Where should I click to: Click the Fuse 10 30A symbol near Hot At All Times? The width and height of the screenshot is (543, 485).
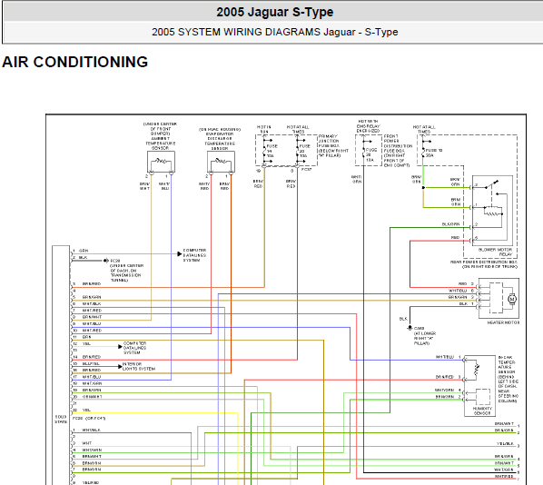click(x=423, y=150)
